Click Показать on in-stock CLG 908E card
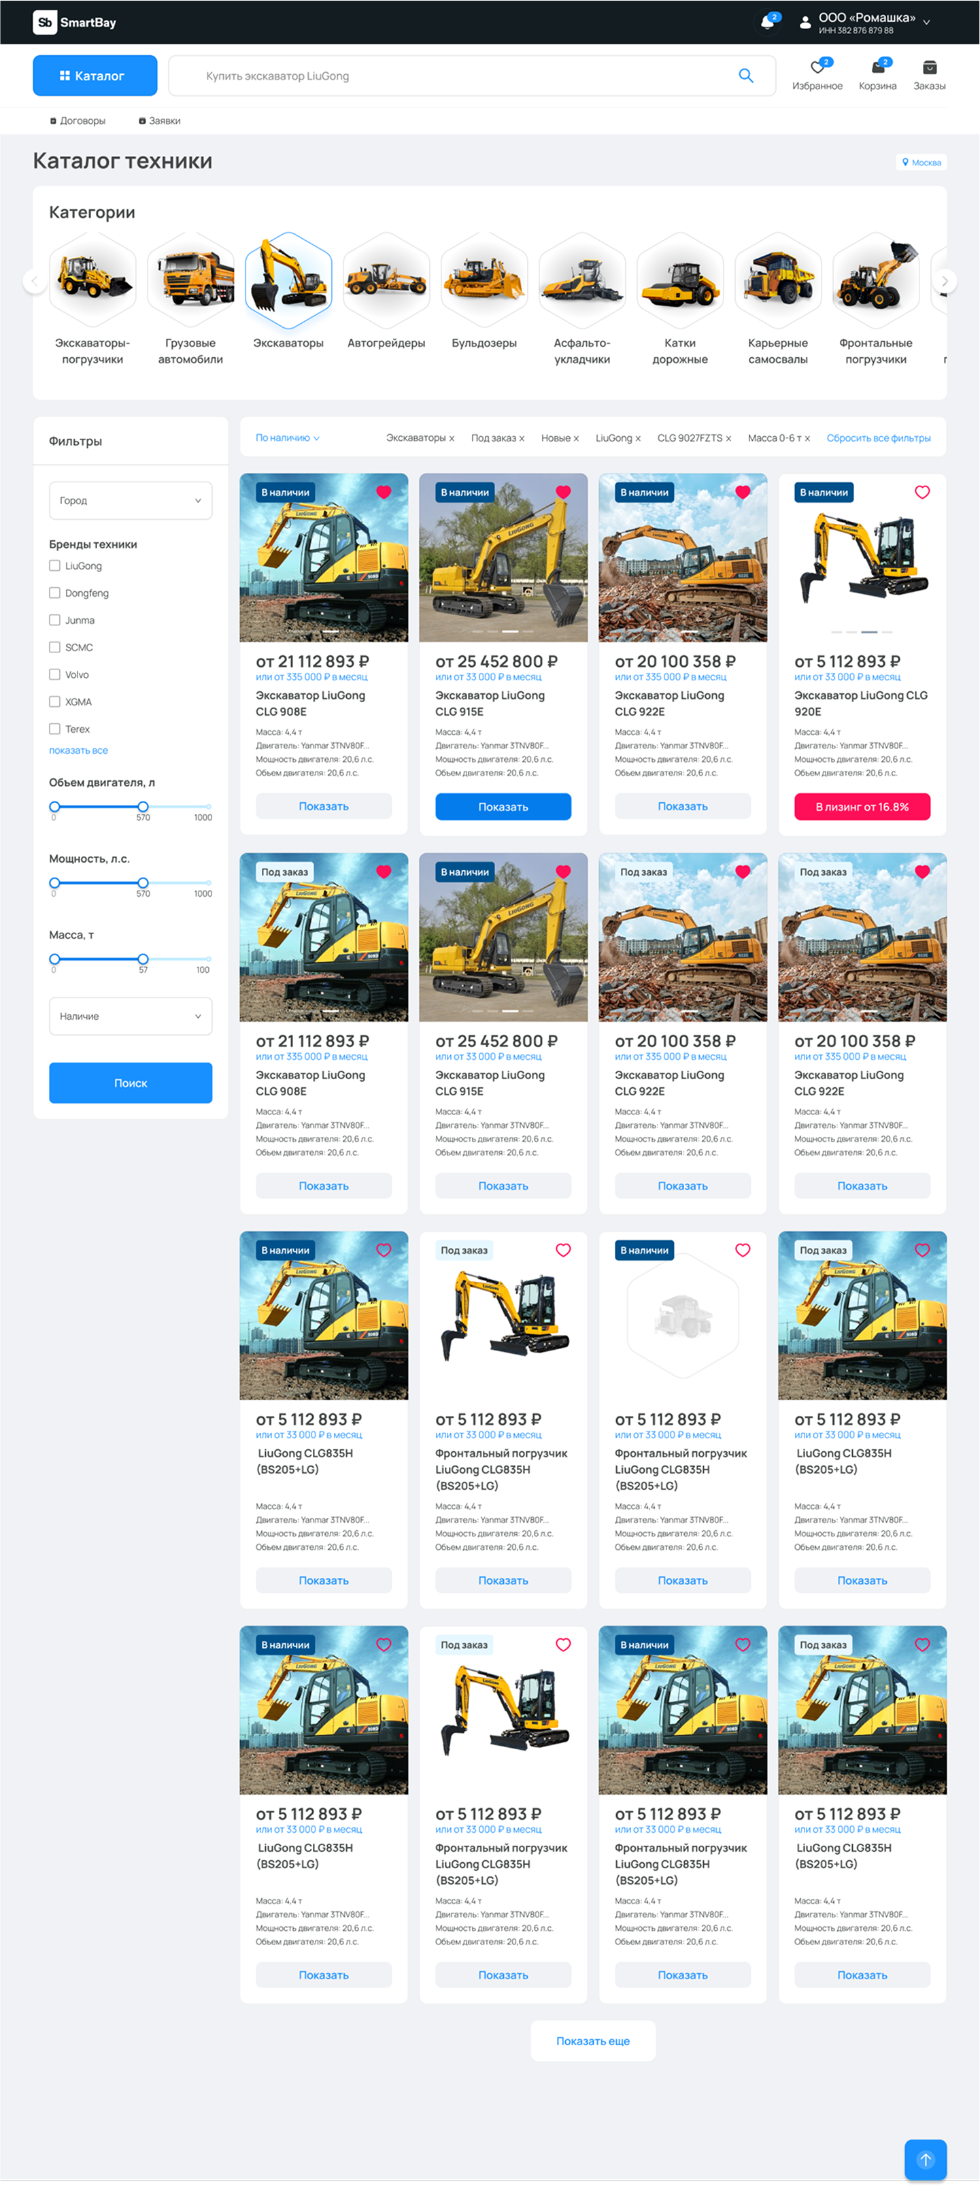 (x=324, y=806)
